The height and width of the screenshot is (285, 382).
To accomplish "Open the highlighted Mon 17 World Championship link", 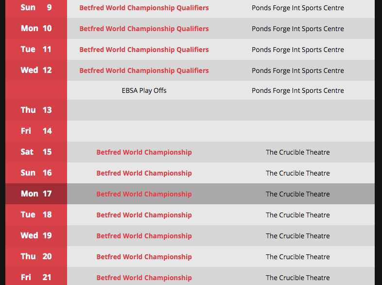I will [x=144, y=194].
